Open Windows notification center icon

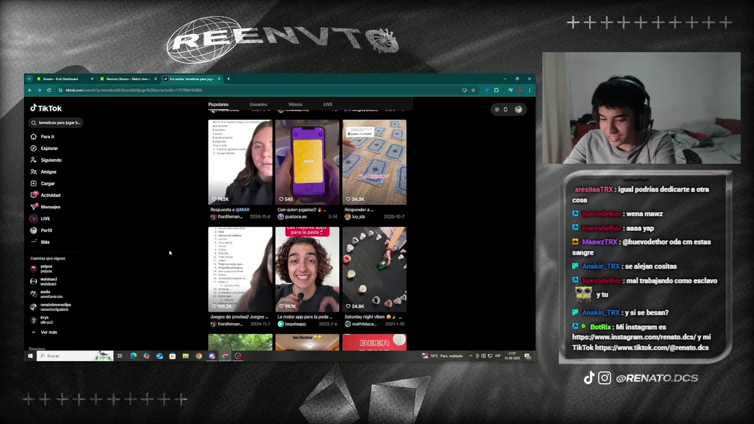pyautogui.click(x=527, y=356)
